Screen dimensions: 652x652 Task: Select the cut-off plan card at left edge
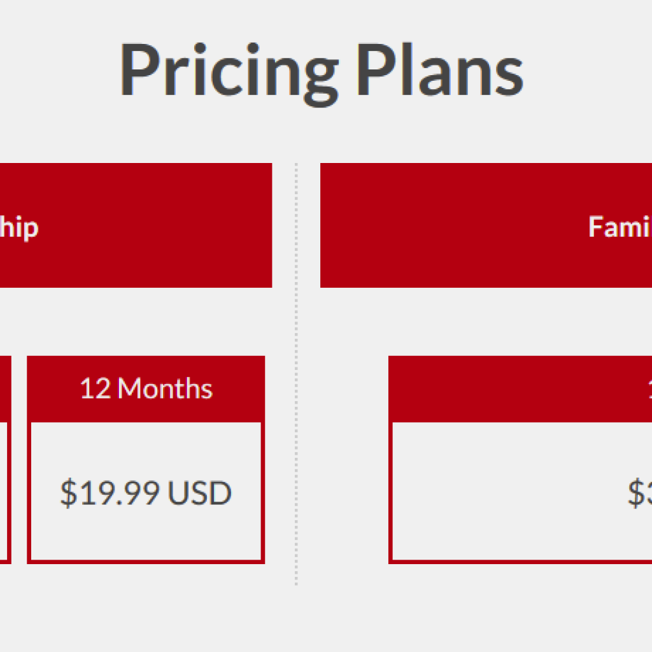coord(4,490)
